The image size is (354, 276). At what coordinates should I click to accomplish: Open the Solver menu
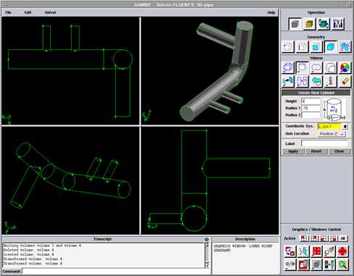(50, 12)
